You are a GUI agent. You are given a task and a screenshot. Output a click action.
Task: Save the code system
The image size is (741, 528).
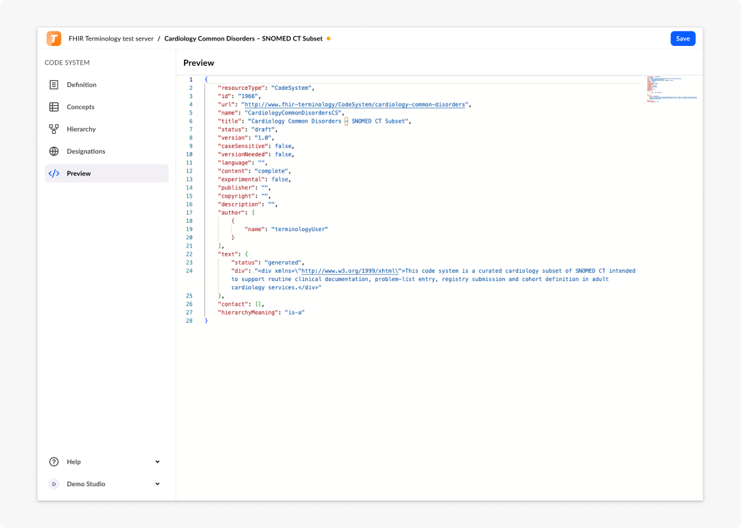tap(683, 38)
